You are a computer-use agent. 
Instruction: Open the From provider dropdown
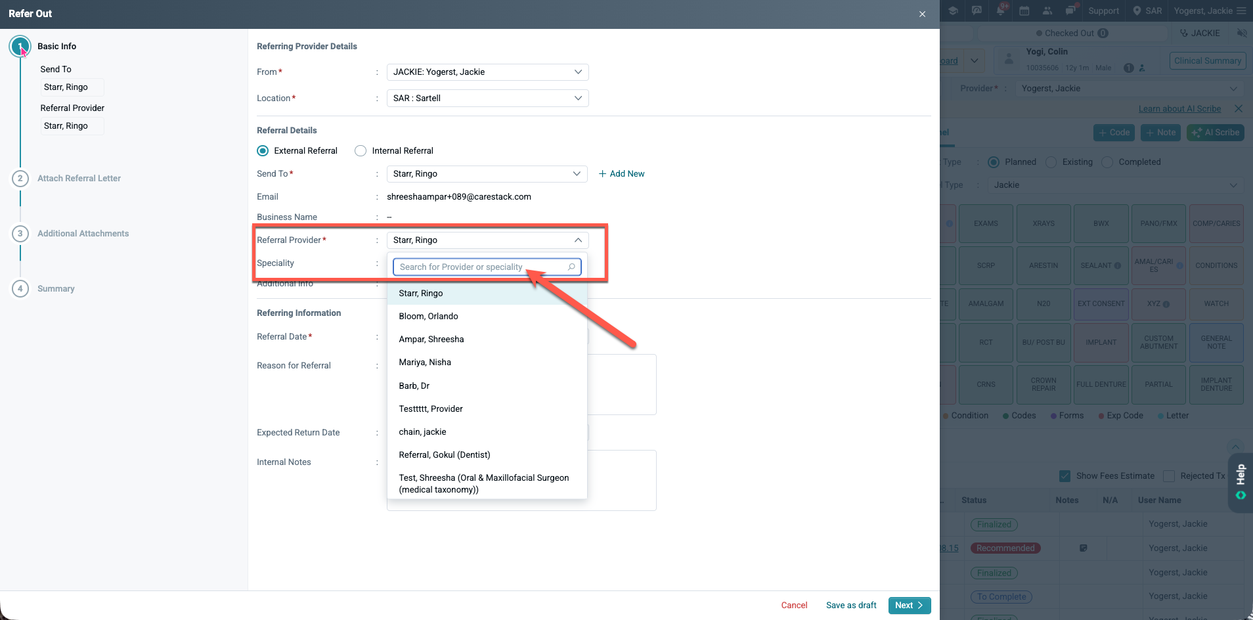pos(487,72)
